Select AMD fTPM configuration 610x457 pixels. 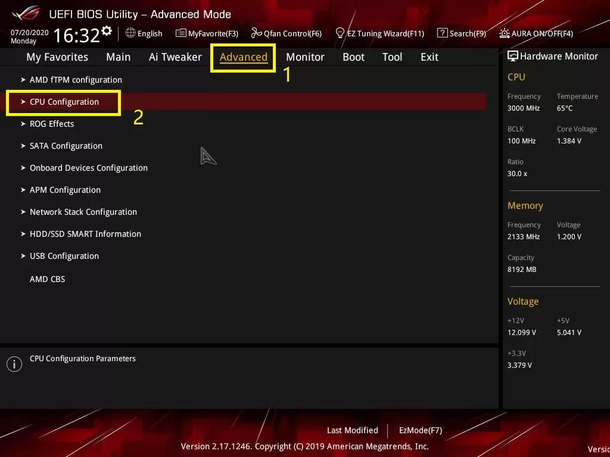75,80
